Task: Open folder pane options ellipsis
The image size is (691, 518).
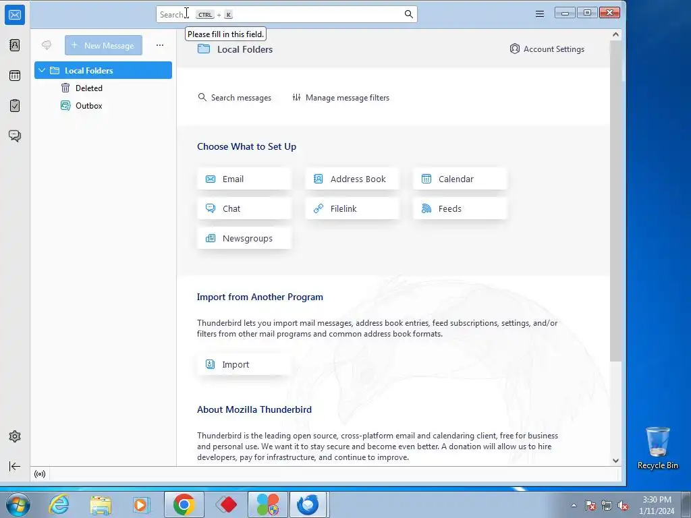Action: [x=160, y=45]
